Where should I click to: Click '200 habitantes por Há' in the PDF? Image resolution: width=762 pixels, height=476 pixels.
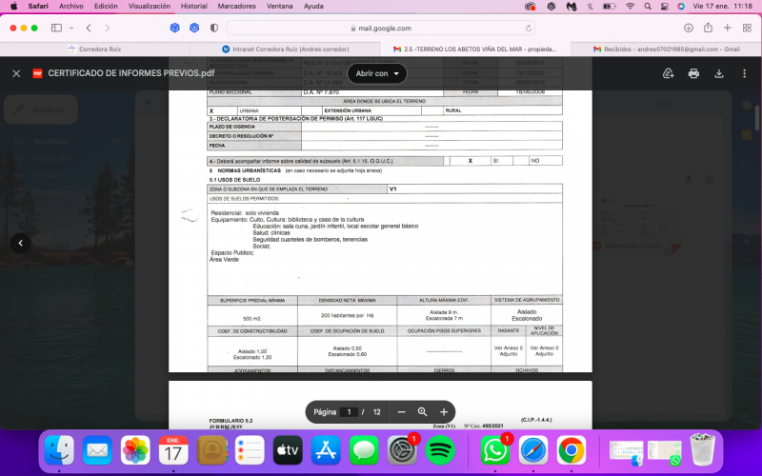coord(347,315)
